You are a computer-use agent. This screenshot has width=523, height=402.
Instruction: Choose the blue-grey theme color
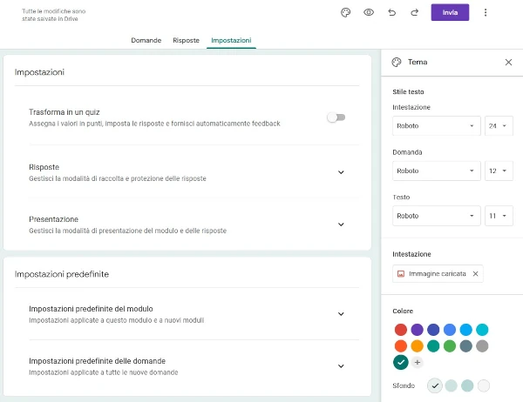click(x=466, y=346)
